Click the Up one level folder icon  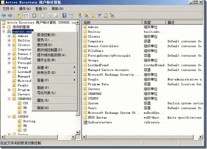(x=19, y=15)
